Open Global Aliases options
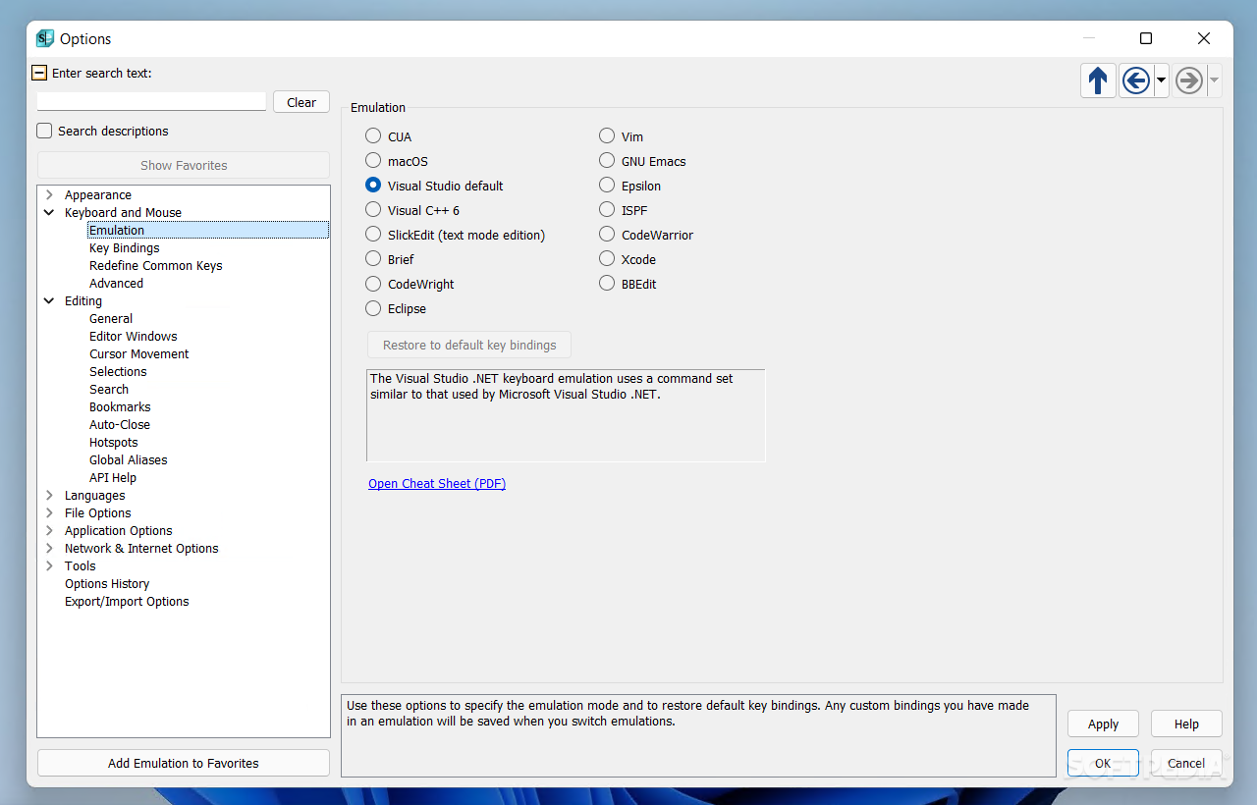This screenshot has height=805, width=1257. (x=129, y=460)
